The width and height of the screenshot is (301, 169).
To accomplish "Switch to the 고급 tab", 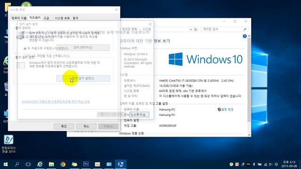I will (x=46, y=18).
